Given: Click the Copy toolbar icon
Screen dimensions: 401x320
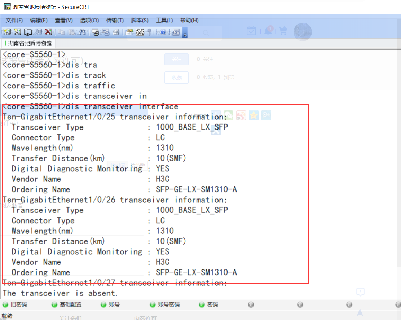Looking at the screenshot, I should 61,32.
